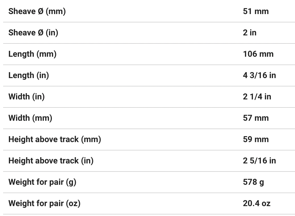Select the 4 3/16 in length value
Viewport: 295px width, 216px height.
pos(259,75)
